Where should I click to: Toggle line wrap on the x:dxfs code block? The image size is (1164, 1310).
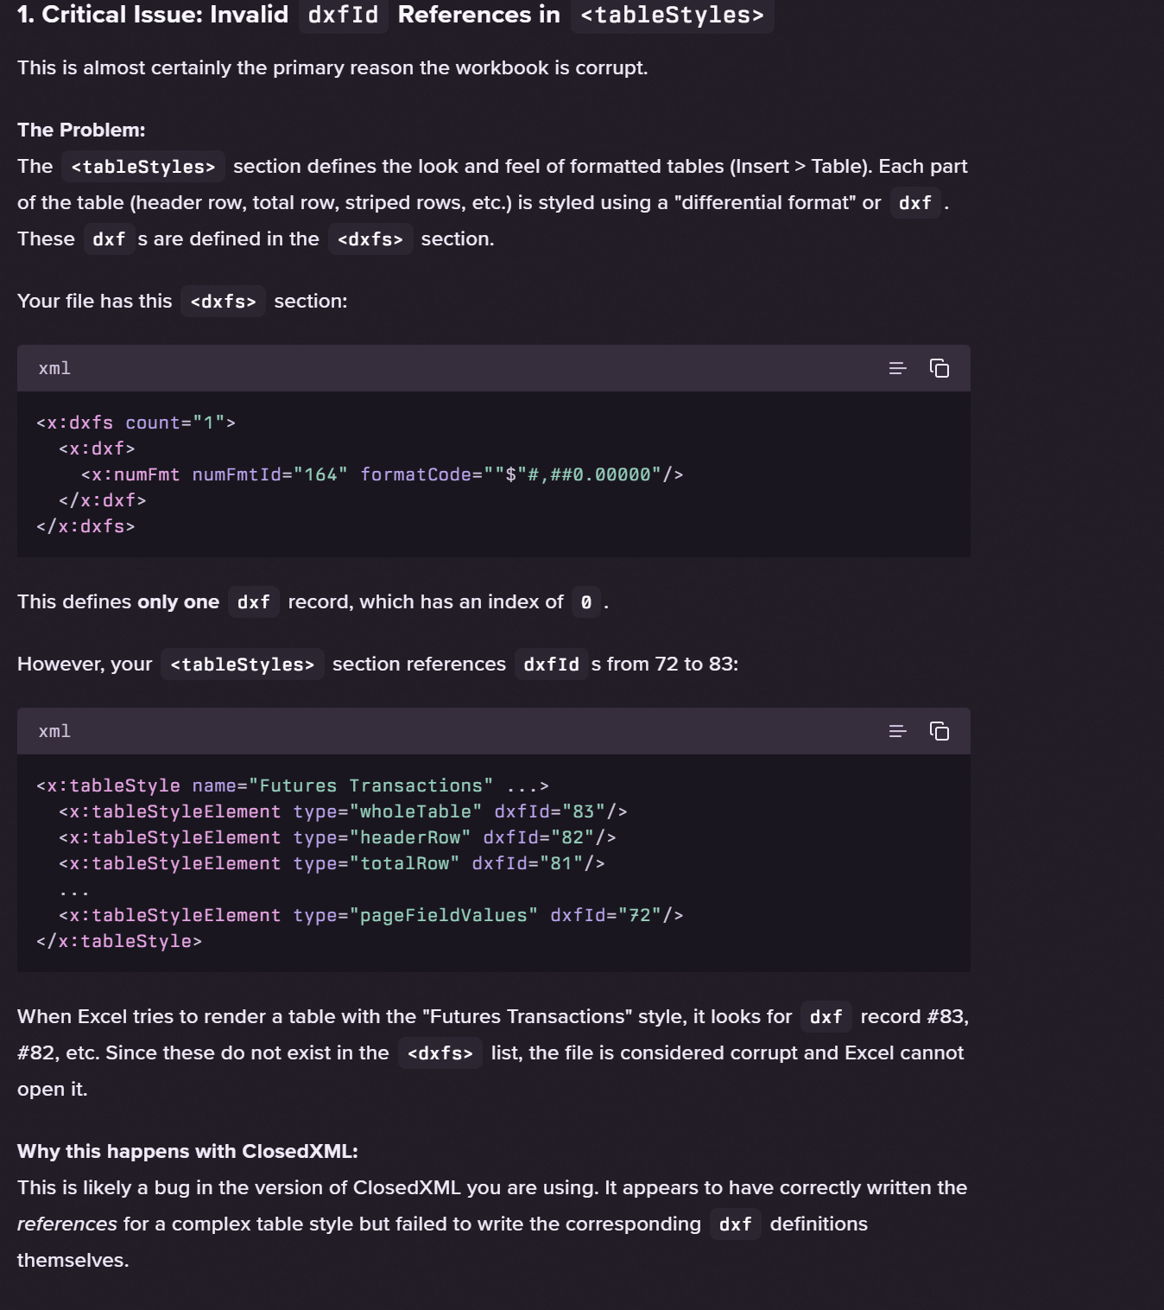point(897,368)
